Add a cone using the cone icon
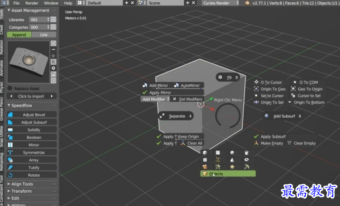340x206 pixels. click(232, 160)
